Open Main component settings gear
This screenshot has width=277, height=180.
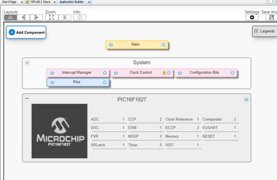click(163, 45)
